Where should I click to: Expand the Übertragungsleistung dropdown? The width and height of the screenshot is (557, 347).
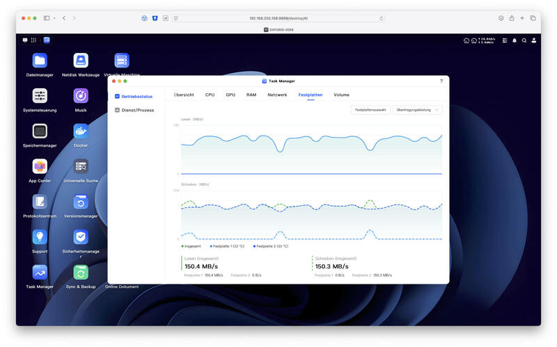[417, 110]
